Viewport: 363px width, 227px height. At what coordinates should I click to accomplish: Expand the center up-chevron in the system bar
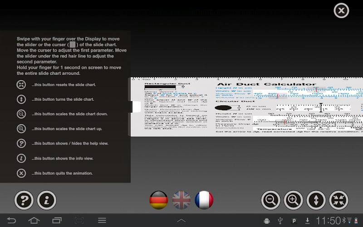click(181, 221)
